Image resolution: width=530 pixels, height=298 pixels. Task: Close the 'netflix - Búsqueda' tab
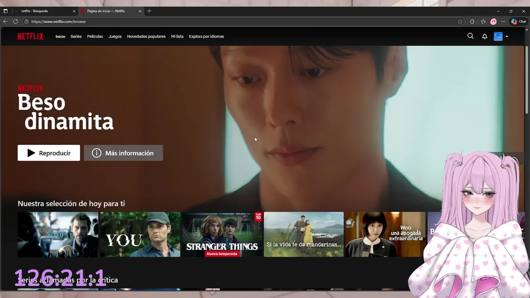point(74,11)
